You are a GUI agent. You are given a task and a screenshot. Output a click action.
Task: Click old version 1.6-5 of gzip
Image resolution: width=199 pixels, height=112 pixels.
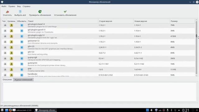click(x=101, y=70)
